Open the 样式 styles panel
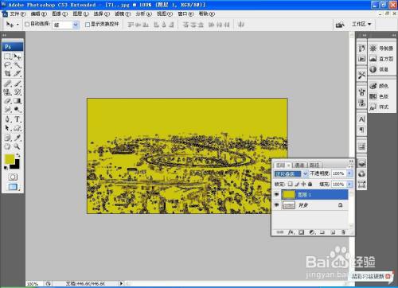The height and width of the screenshot is (288, 398). pyautogui.click(x=380, y=107)
